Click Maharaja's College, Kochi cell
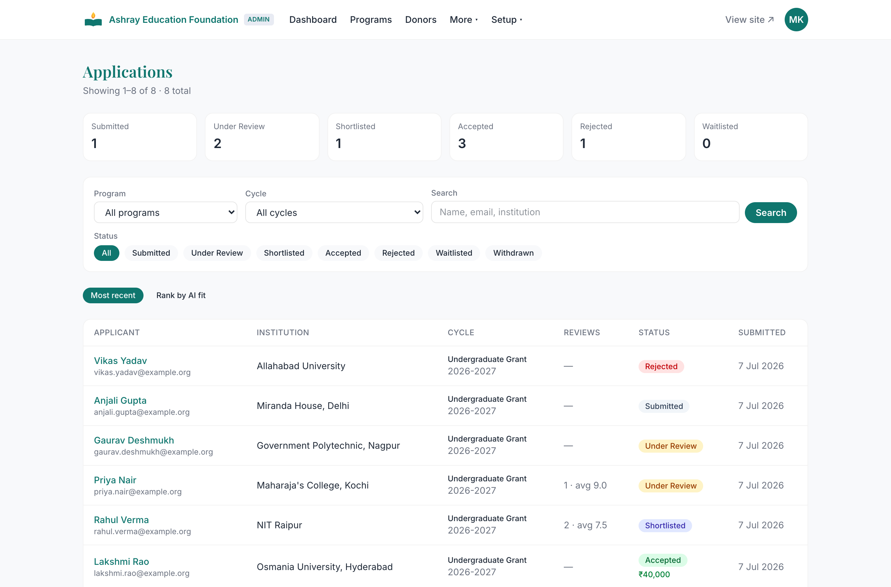Image resolution: width=891 pixels, height=587 pixels. point(312,485)
